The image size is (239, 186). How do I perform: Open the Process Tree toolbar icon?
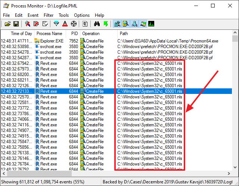coord(85,24)
